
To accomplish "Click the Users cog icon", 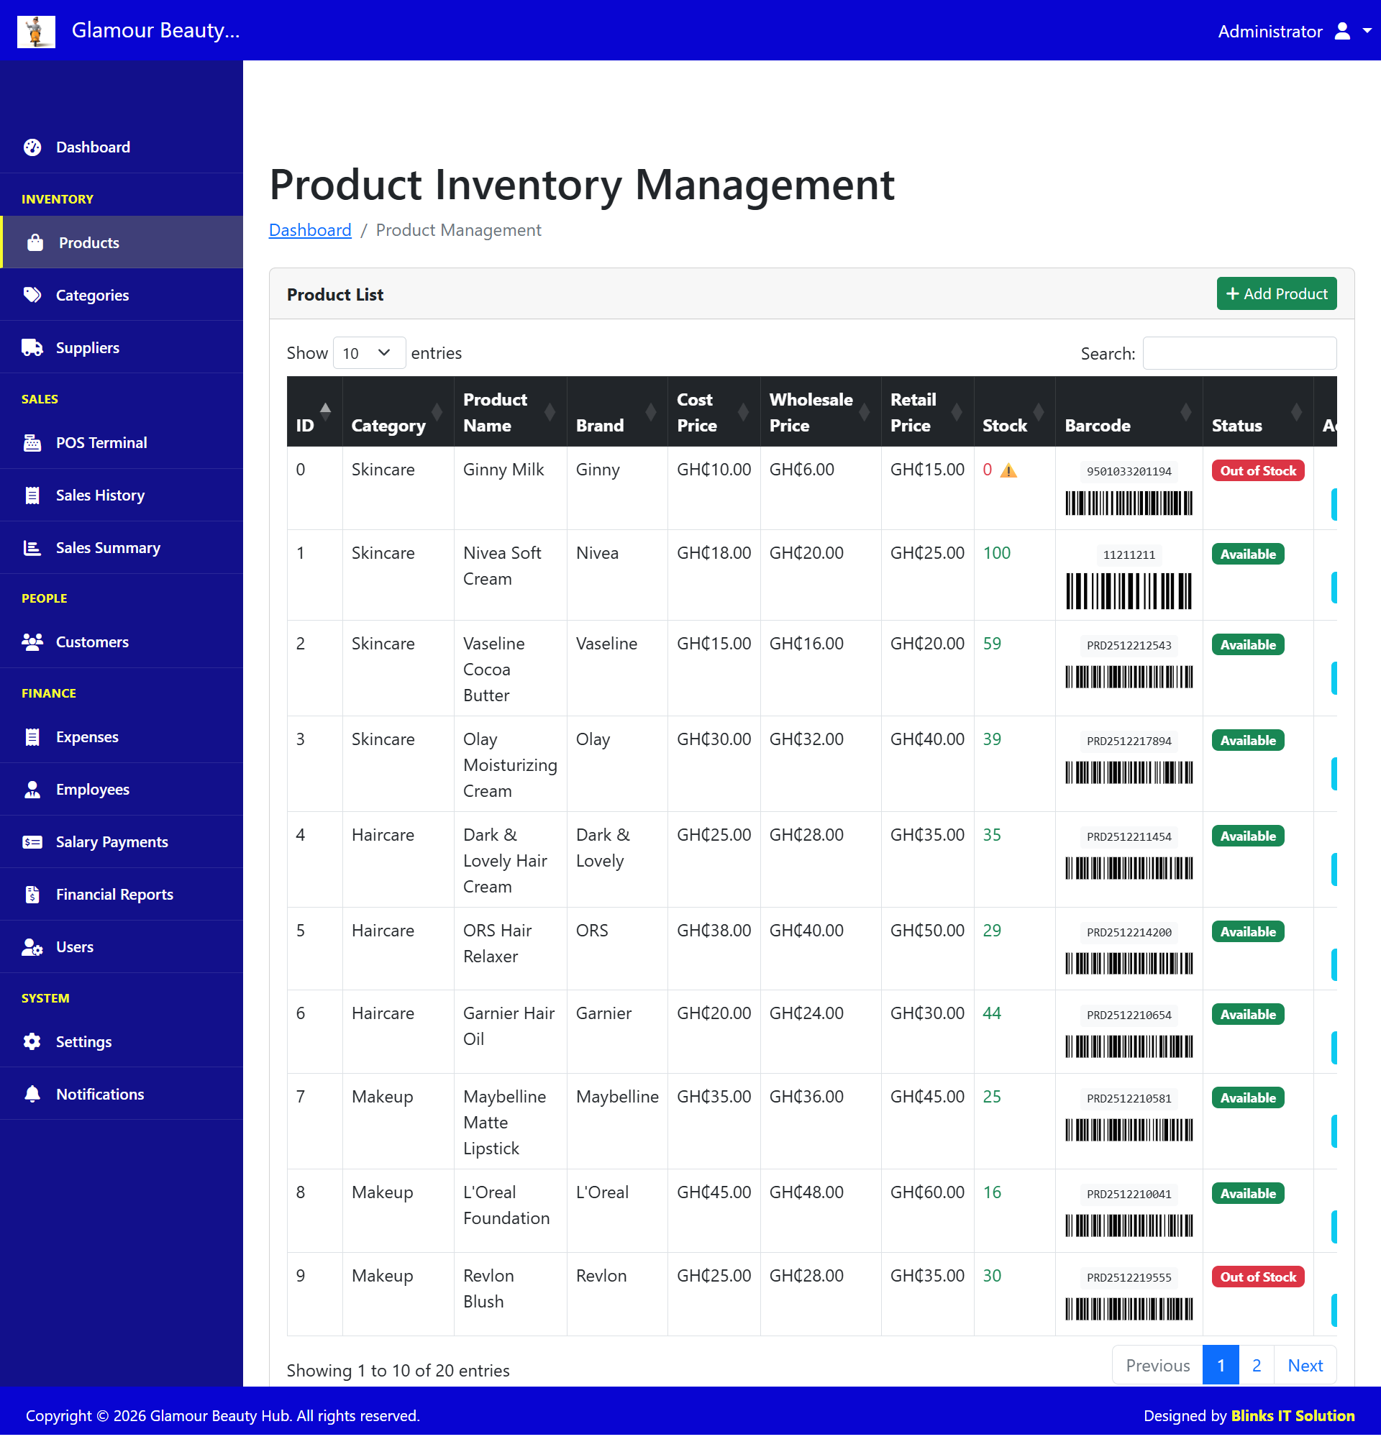I will (32, 946).
